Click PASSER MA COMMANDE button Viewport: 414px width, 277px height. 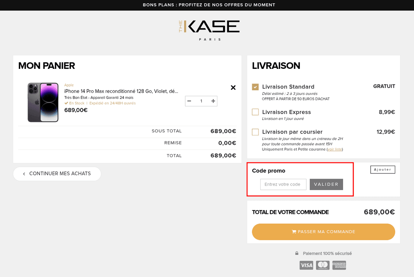tap(324, 232)
